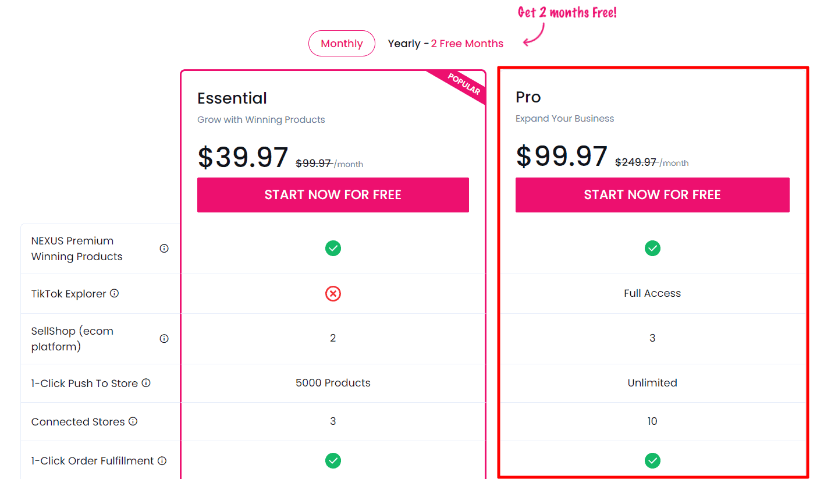Click Essential's Order Fulfillment checkmark icon

point(333,460)
